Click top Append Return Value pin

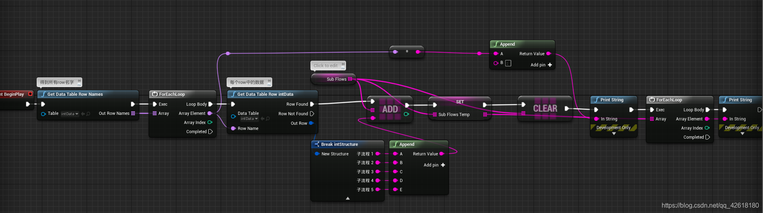click(549, 54)
